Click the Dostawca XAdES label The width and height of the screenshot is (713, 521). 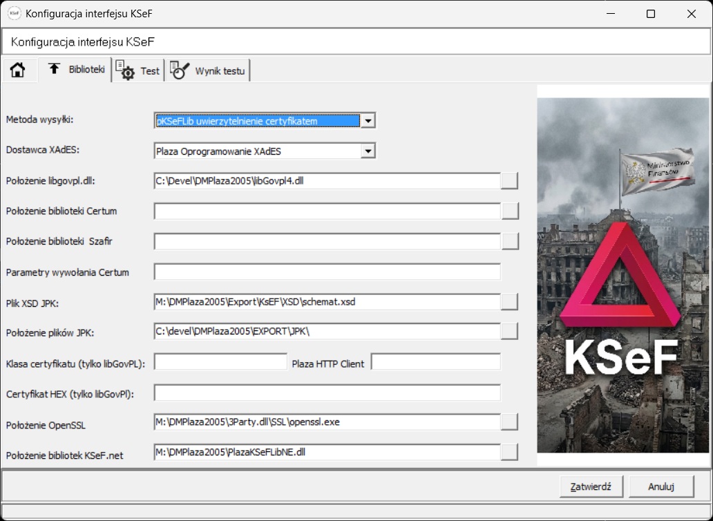(x=43, y=150)
